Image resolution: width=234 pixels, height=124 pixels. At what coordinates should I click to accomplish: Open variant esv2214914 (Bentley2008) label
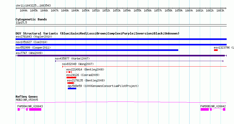coord(85,69)
